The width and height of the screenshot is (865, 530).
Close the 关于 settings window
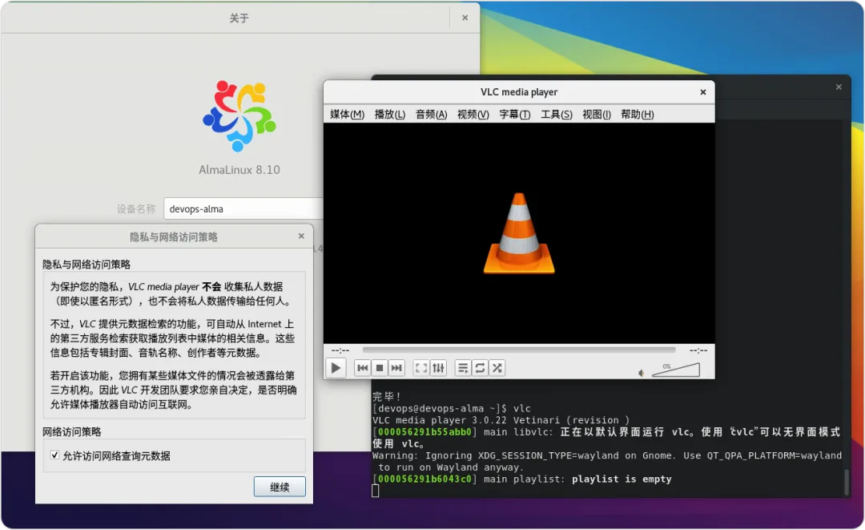(465, 18)
